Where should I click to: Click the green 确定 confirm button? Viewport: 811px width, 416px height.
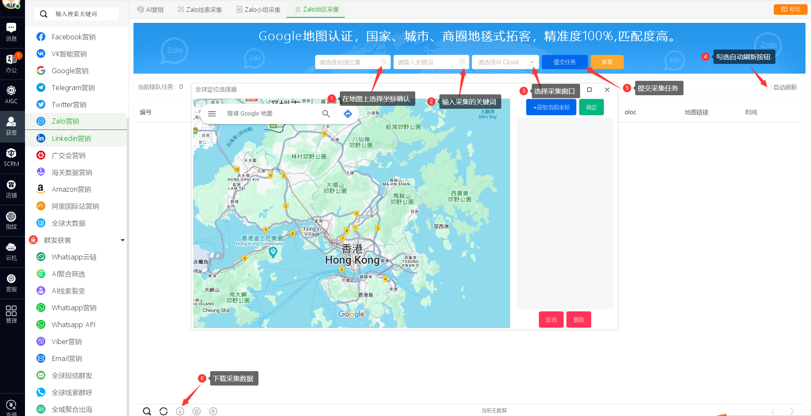click(592, 107)
